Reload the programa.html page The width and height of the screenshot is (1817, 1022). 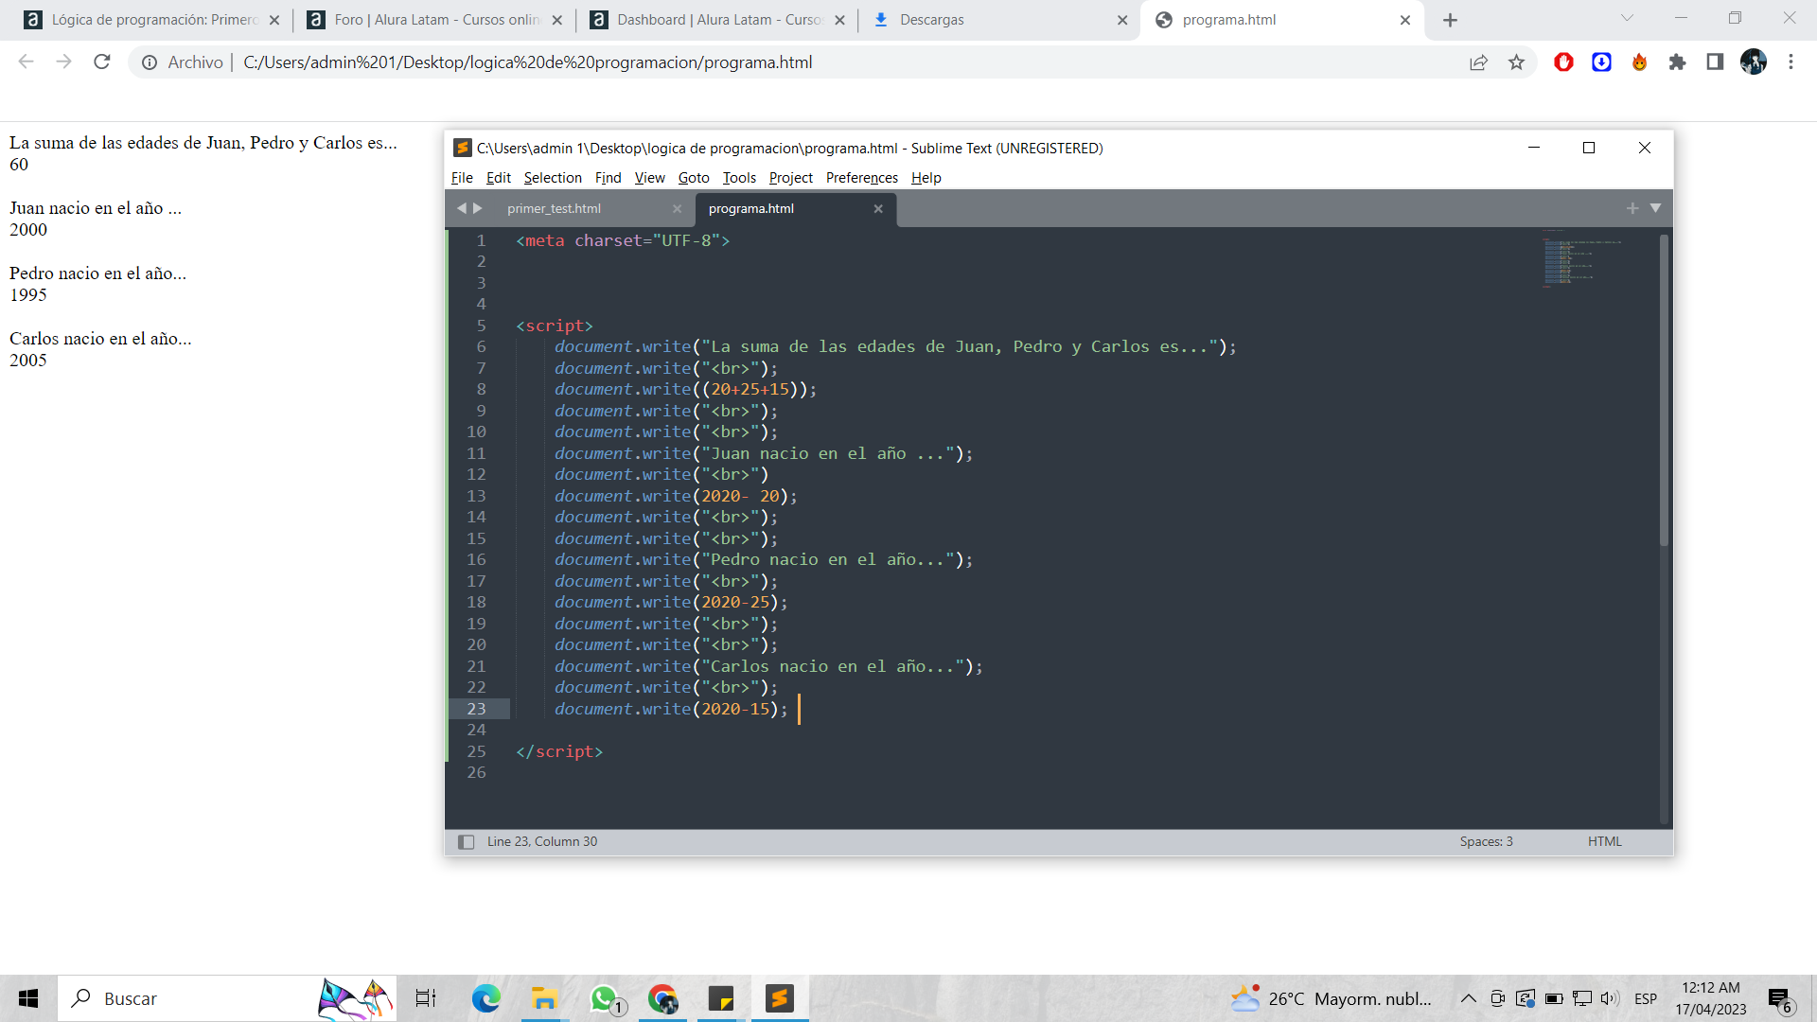(102, 62)
